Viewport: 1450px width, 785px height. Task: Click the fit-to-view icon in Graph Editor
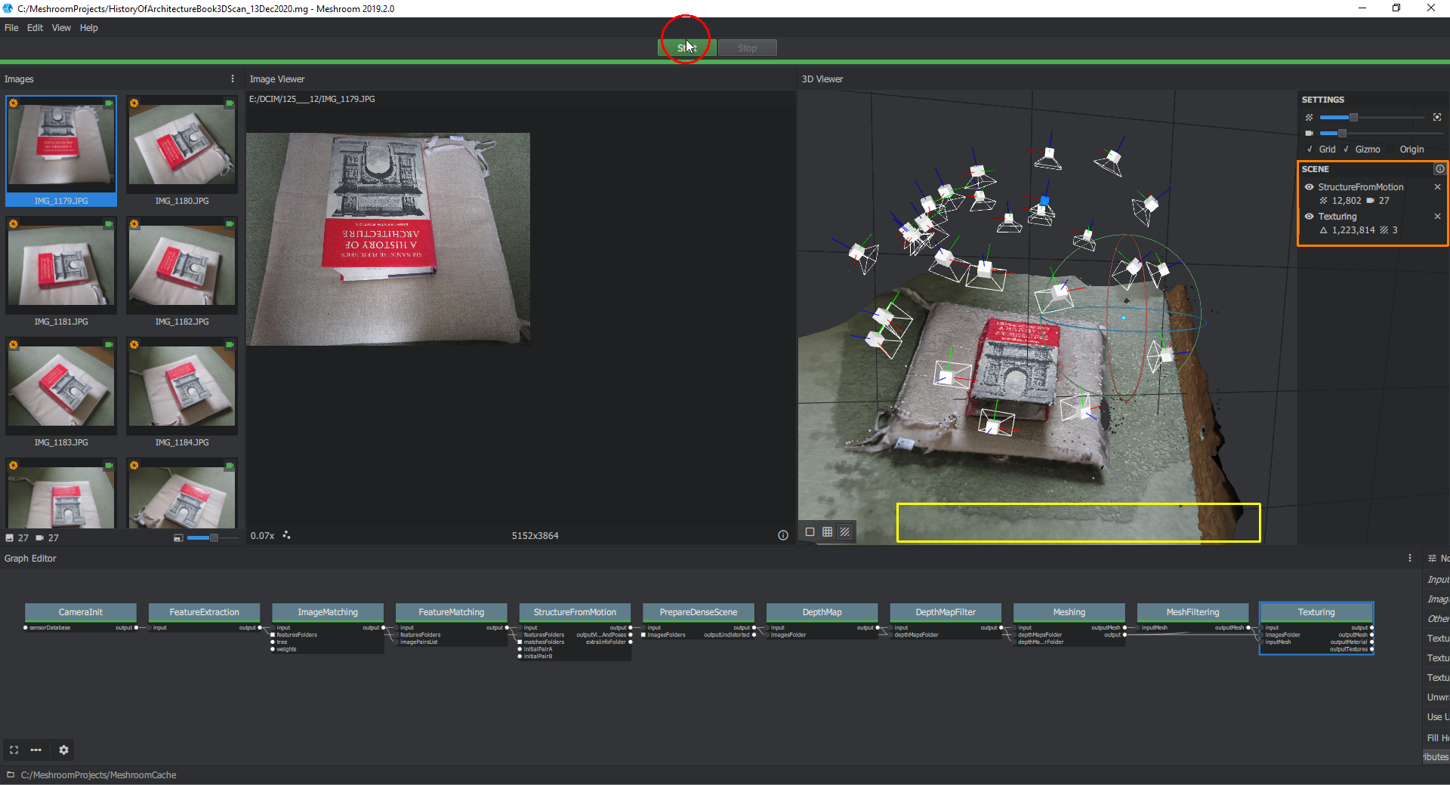click(x=14, y=750)
